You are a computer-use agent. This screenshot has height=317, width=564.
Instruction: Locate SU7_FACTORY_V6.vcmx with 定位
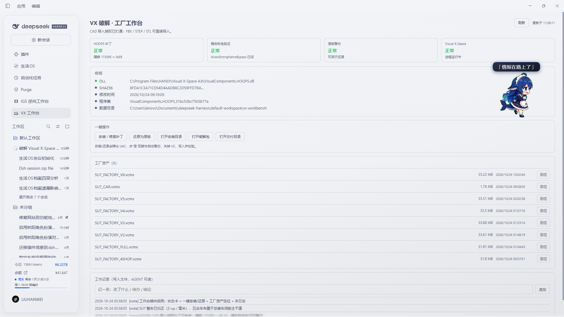click(543, 174)
